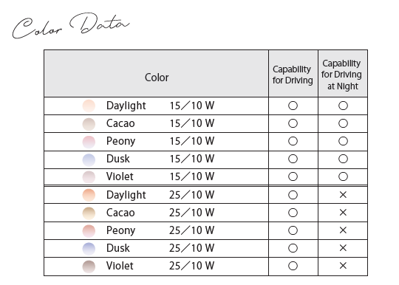Pick the Peony 15/10 W swatch

click(x=89, y=142)
